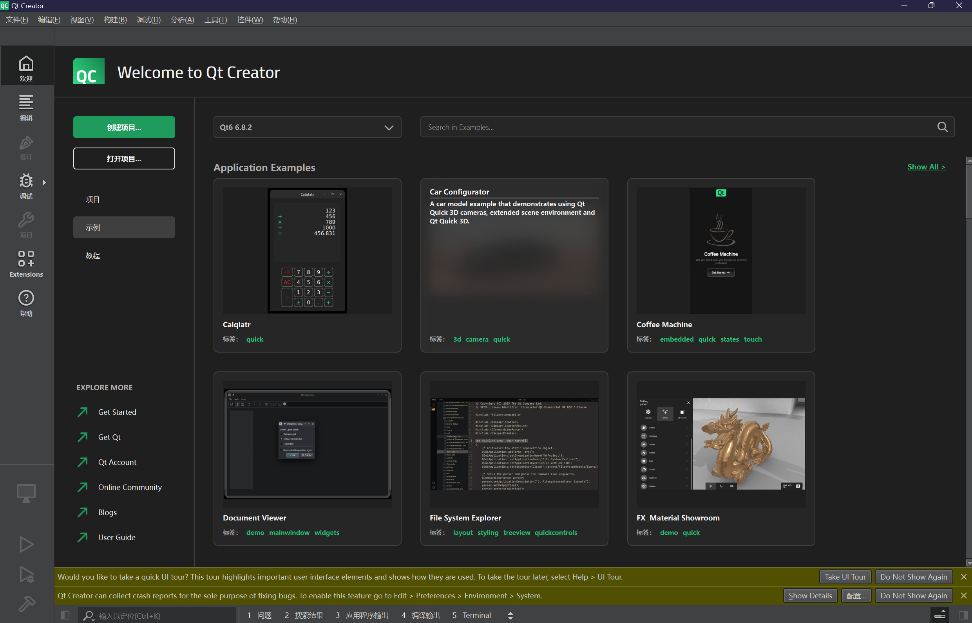
Task: Toggle the progress details button in status bar
Action: pos(940,615)
